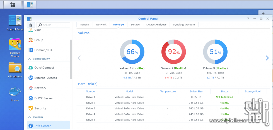The width and height of the screenshot is (273, 130).
Task: Open DHCP Server settings
Action: [x=48, y=98]
